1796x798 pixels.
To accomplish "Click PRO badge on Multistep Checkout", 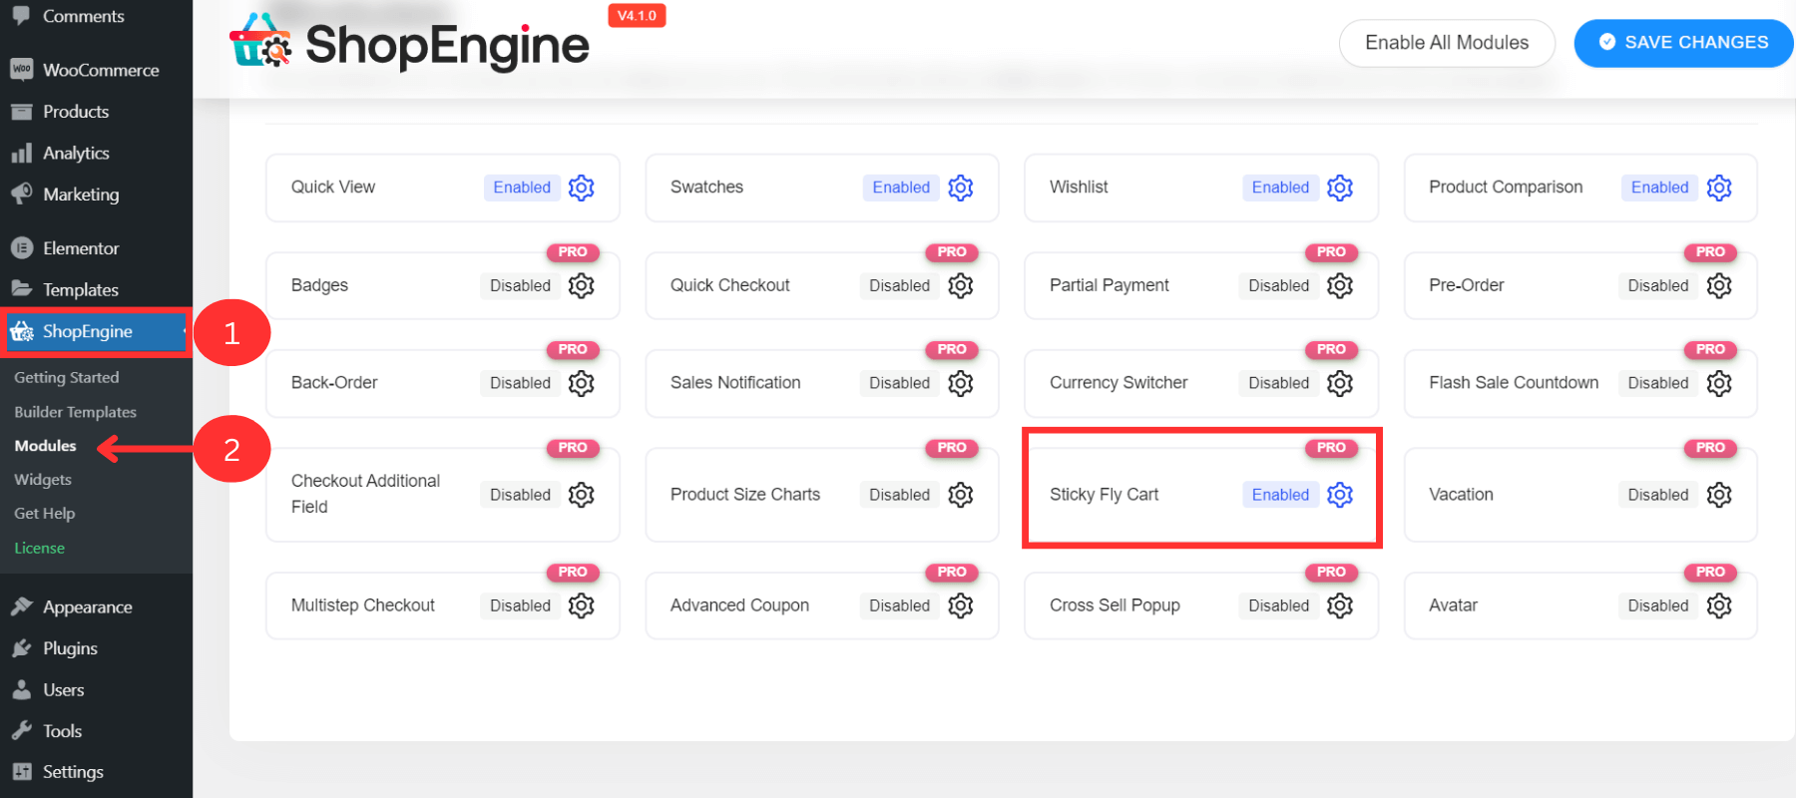I will coord(573,573).
